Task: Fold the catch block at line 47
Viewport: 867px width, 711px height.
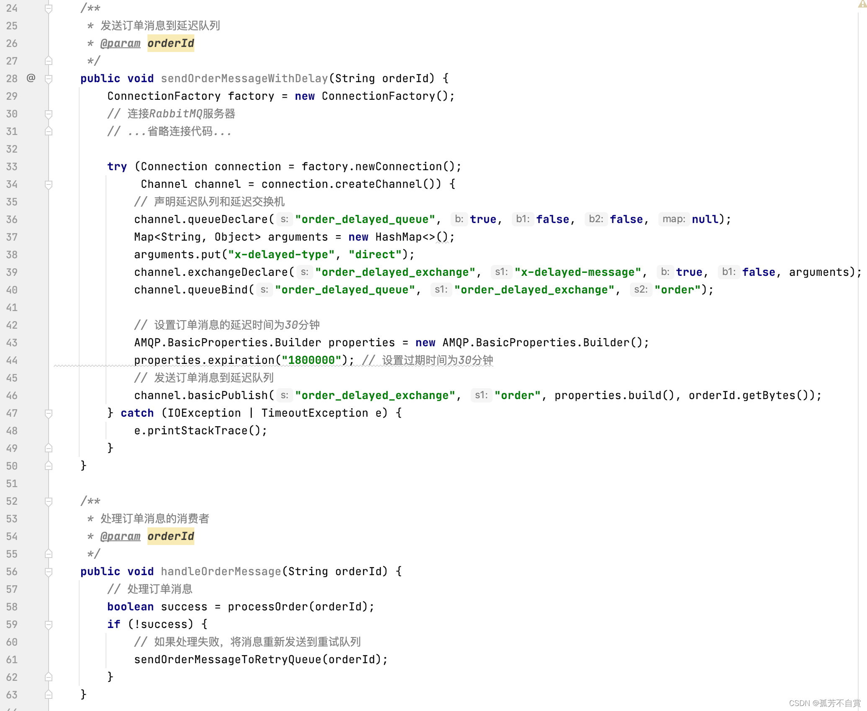Action: [49, 413]
